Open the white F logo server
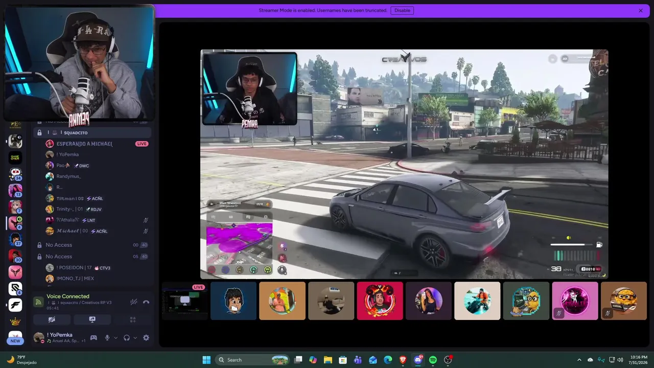654x368 pixels. pyautogui.click(x=15, y=305)
